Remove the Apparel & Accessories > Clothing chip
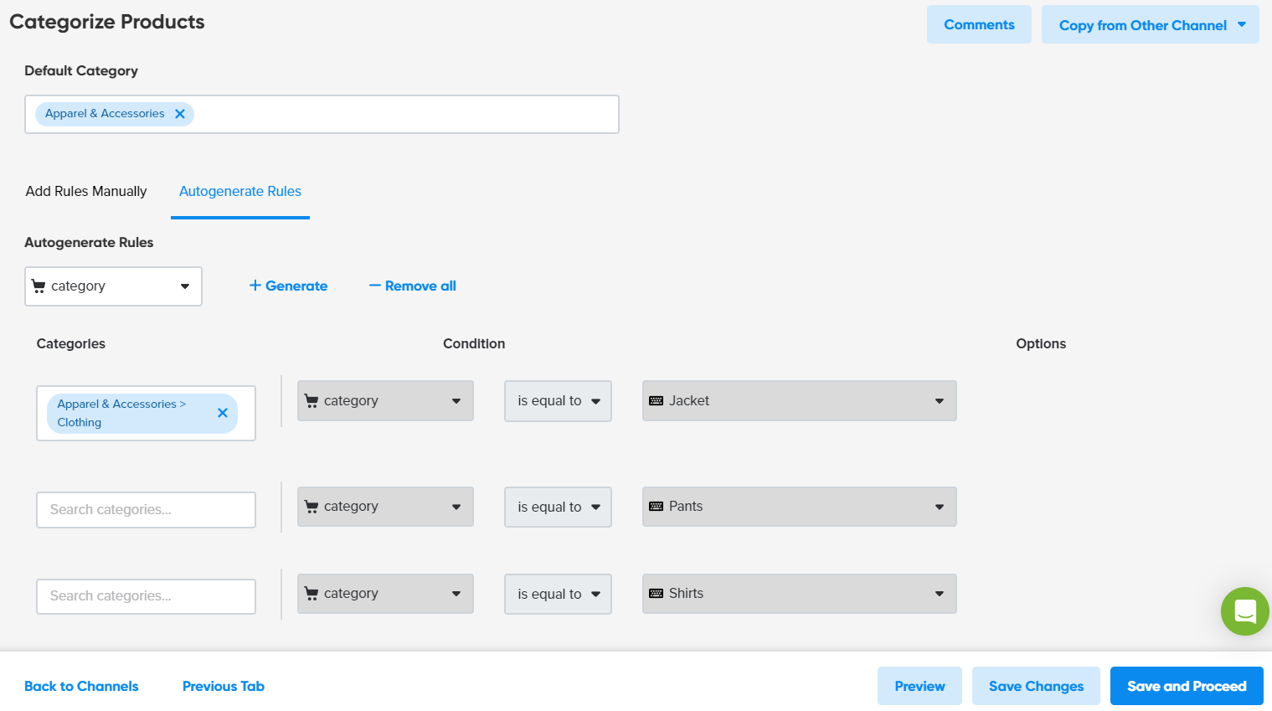The height and width of the screenshot is (711, 1272). click(223, 413)
